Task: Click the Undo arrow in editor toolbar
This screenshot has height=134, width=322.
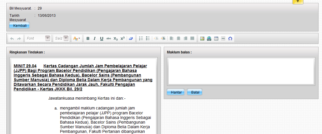Action: click(x=12, y=38)
